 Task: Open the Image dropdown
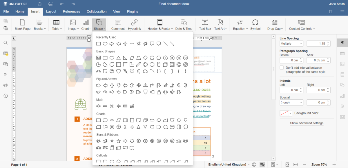point(73,25)
